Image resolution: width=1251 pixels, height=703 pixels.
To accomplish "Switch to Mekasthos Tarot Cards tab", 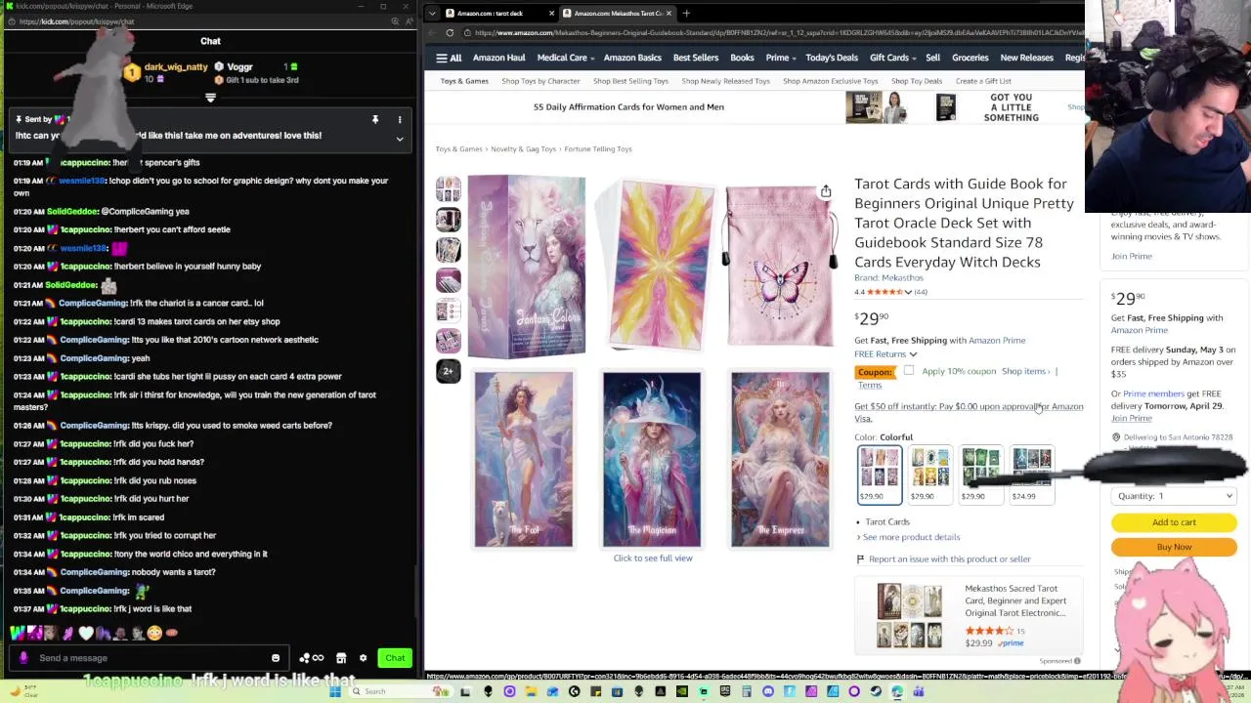I will [x=616, y=13].
